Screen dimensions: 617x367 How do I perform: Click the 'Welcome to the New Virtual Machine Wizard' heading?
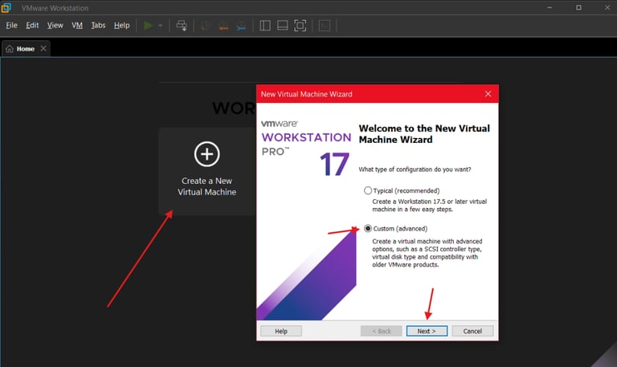pyautogui.click(x=424, y=134)
